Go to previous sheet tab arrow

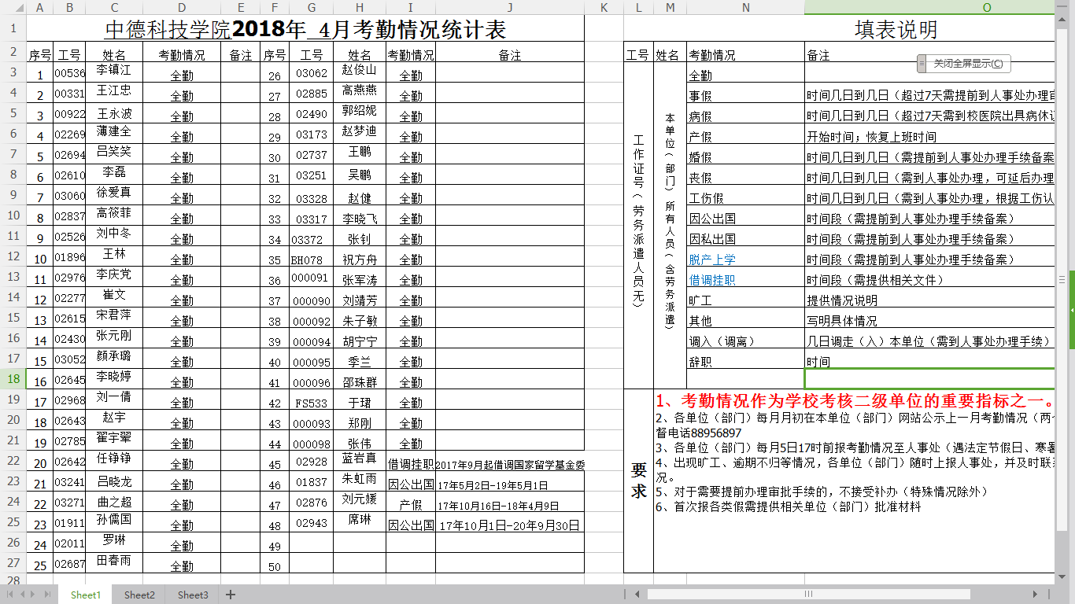tap(21, 595)
